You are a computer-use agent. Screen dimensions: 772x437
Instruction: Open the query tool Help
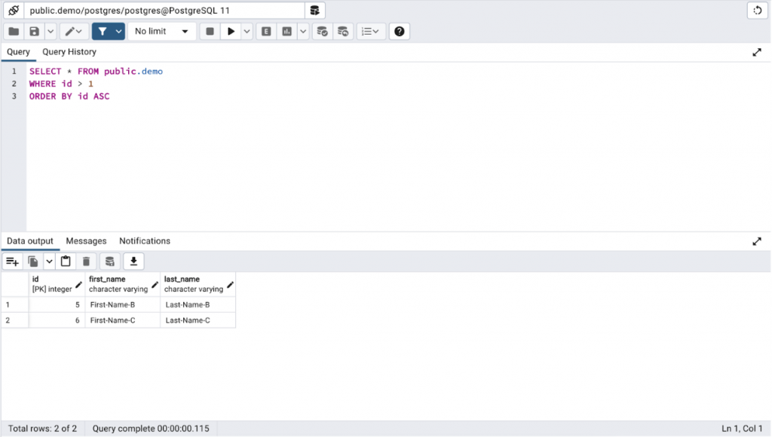click(x=399, y=31)
